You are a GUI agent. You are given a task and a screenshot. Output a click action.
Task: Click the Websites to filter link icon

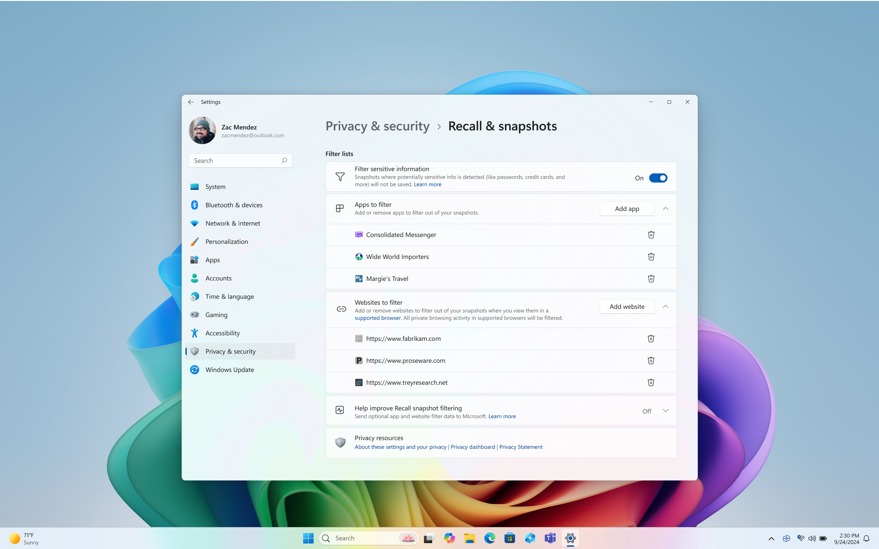[342, 308]
